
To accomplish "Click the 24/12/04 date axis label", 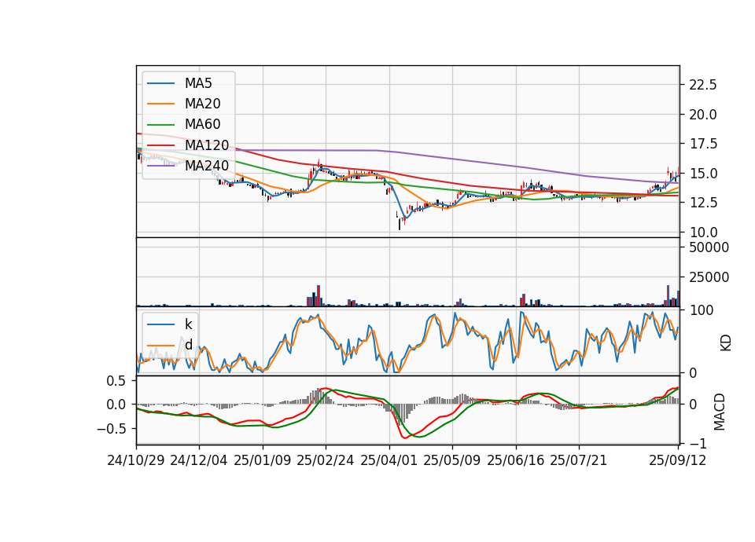I will click(199, 460).
